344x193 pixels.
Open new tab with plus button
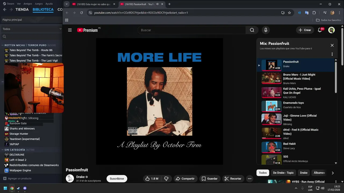[169, 4]
